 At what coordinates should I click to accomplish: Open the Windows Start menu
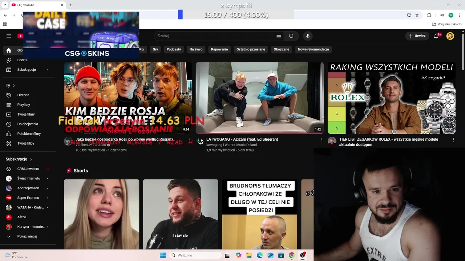[163, 255]
